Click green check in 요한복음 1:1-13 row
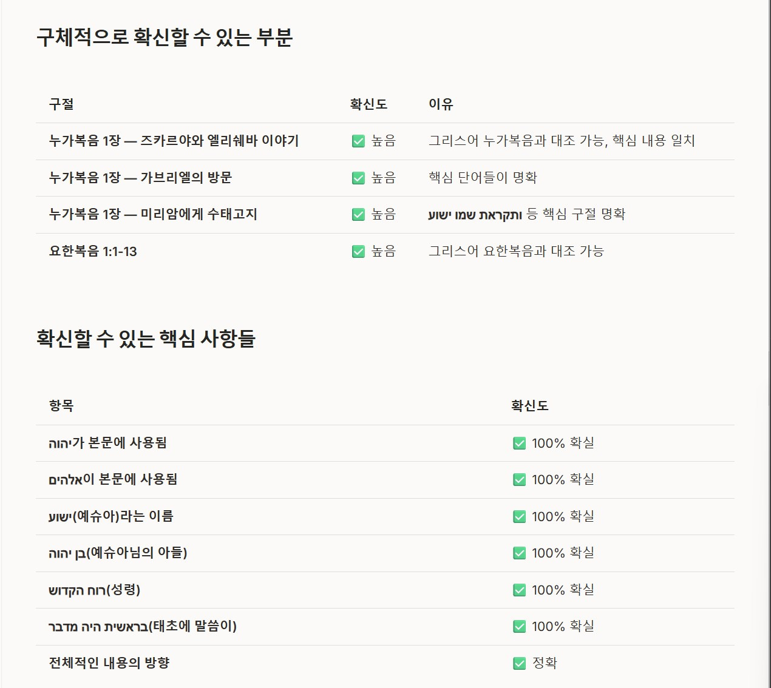The height and width of the screenshot is (688, 771). coord(358,251)
